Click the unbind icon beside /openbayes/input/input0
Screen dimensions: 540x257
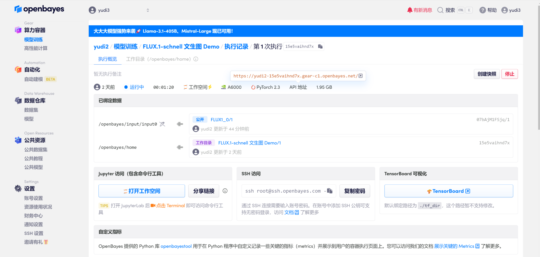tap(162, 124)
